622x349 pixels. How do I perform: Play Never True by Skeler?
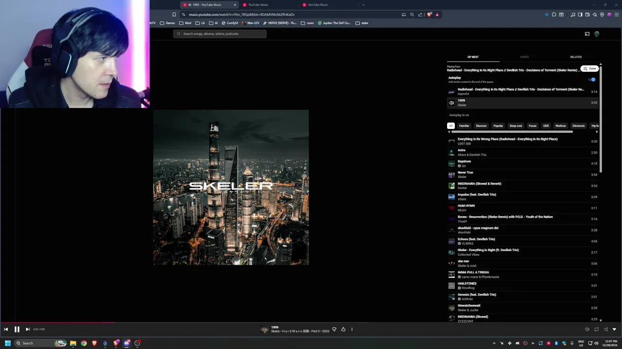coord(522,174)
